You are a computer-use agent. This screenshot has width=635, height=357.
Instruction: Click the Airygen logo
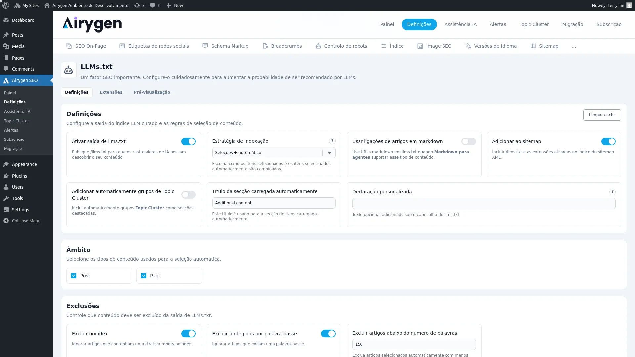(x=92, y=24)
